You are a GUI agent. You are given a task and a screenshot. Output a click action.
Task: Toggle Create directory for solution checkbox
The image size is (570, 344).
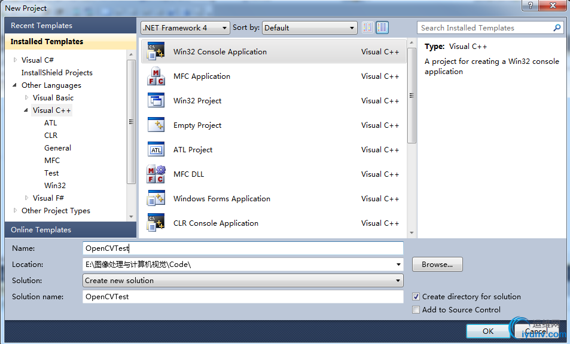[x=416, y=296]
